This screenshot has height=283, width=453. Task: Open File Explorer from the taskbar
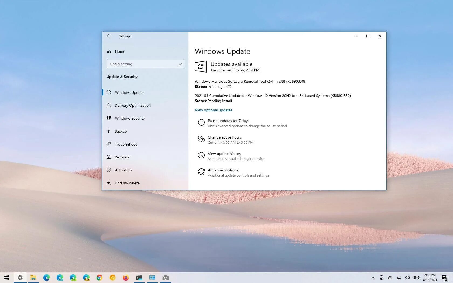tap(33, 278)
